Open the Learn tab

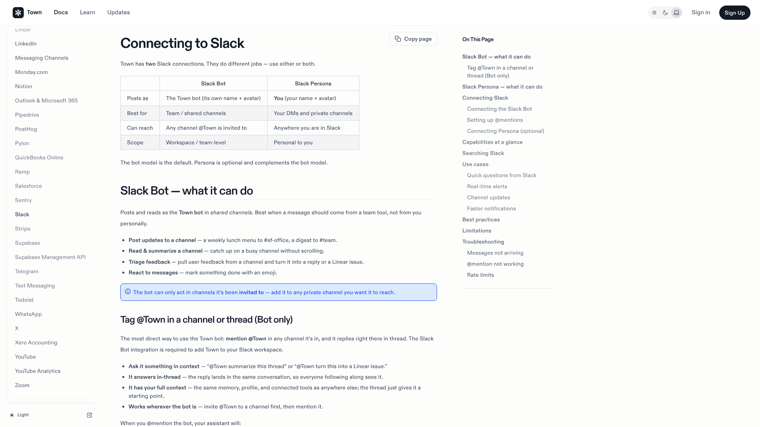click(x=87, y=13)
